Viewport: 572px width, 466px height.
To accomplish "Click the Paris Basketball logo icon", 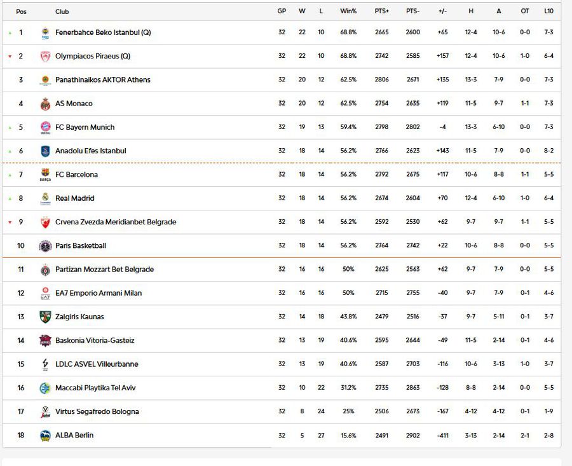I will pos(45,246).
